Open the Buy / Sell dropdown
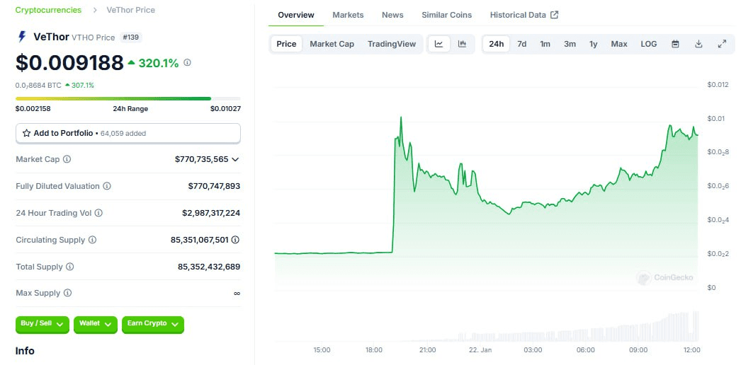The image size is (741, 365). [43, 325]
